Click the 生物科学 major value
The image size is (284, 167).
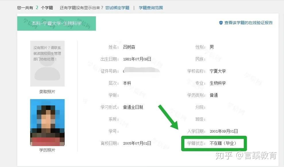pyautogui.click(x=218, y=83)
